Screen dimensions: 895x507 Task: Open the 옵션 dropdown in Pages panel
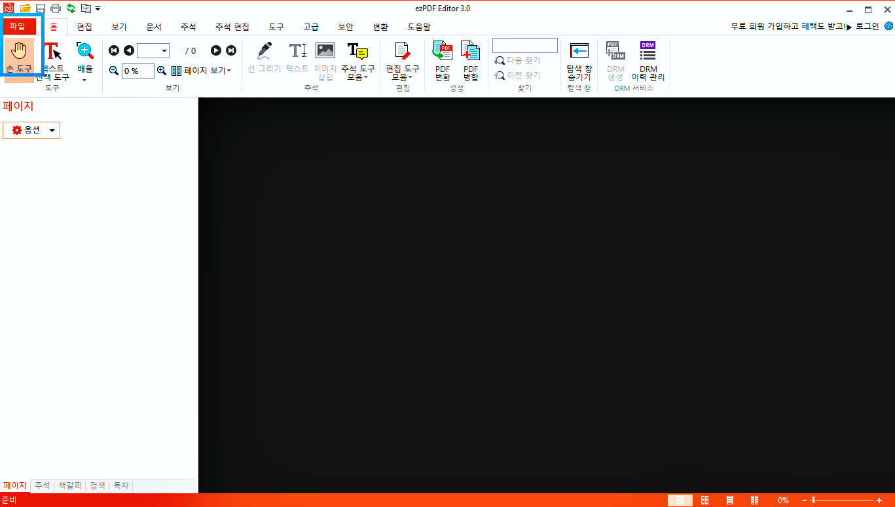(x=31, y=130)
